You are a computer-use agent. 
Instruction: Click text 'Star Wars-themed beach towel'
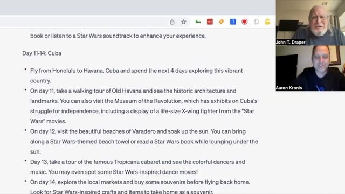point(89,141)
